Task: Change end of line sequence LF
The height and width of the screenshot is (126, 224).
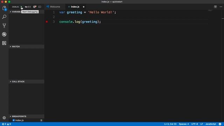Action: (x=202, y=124)
